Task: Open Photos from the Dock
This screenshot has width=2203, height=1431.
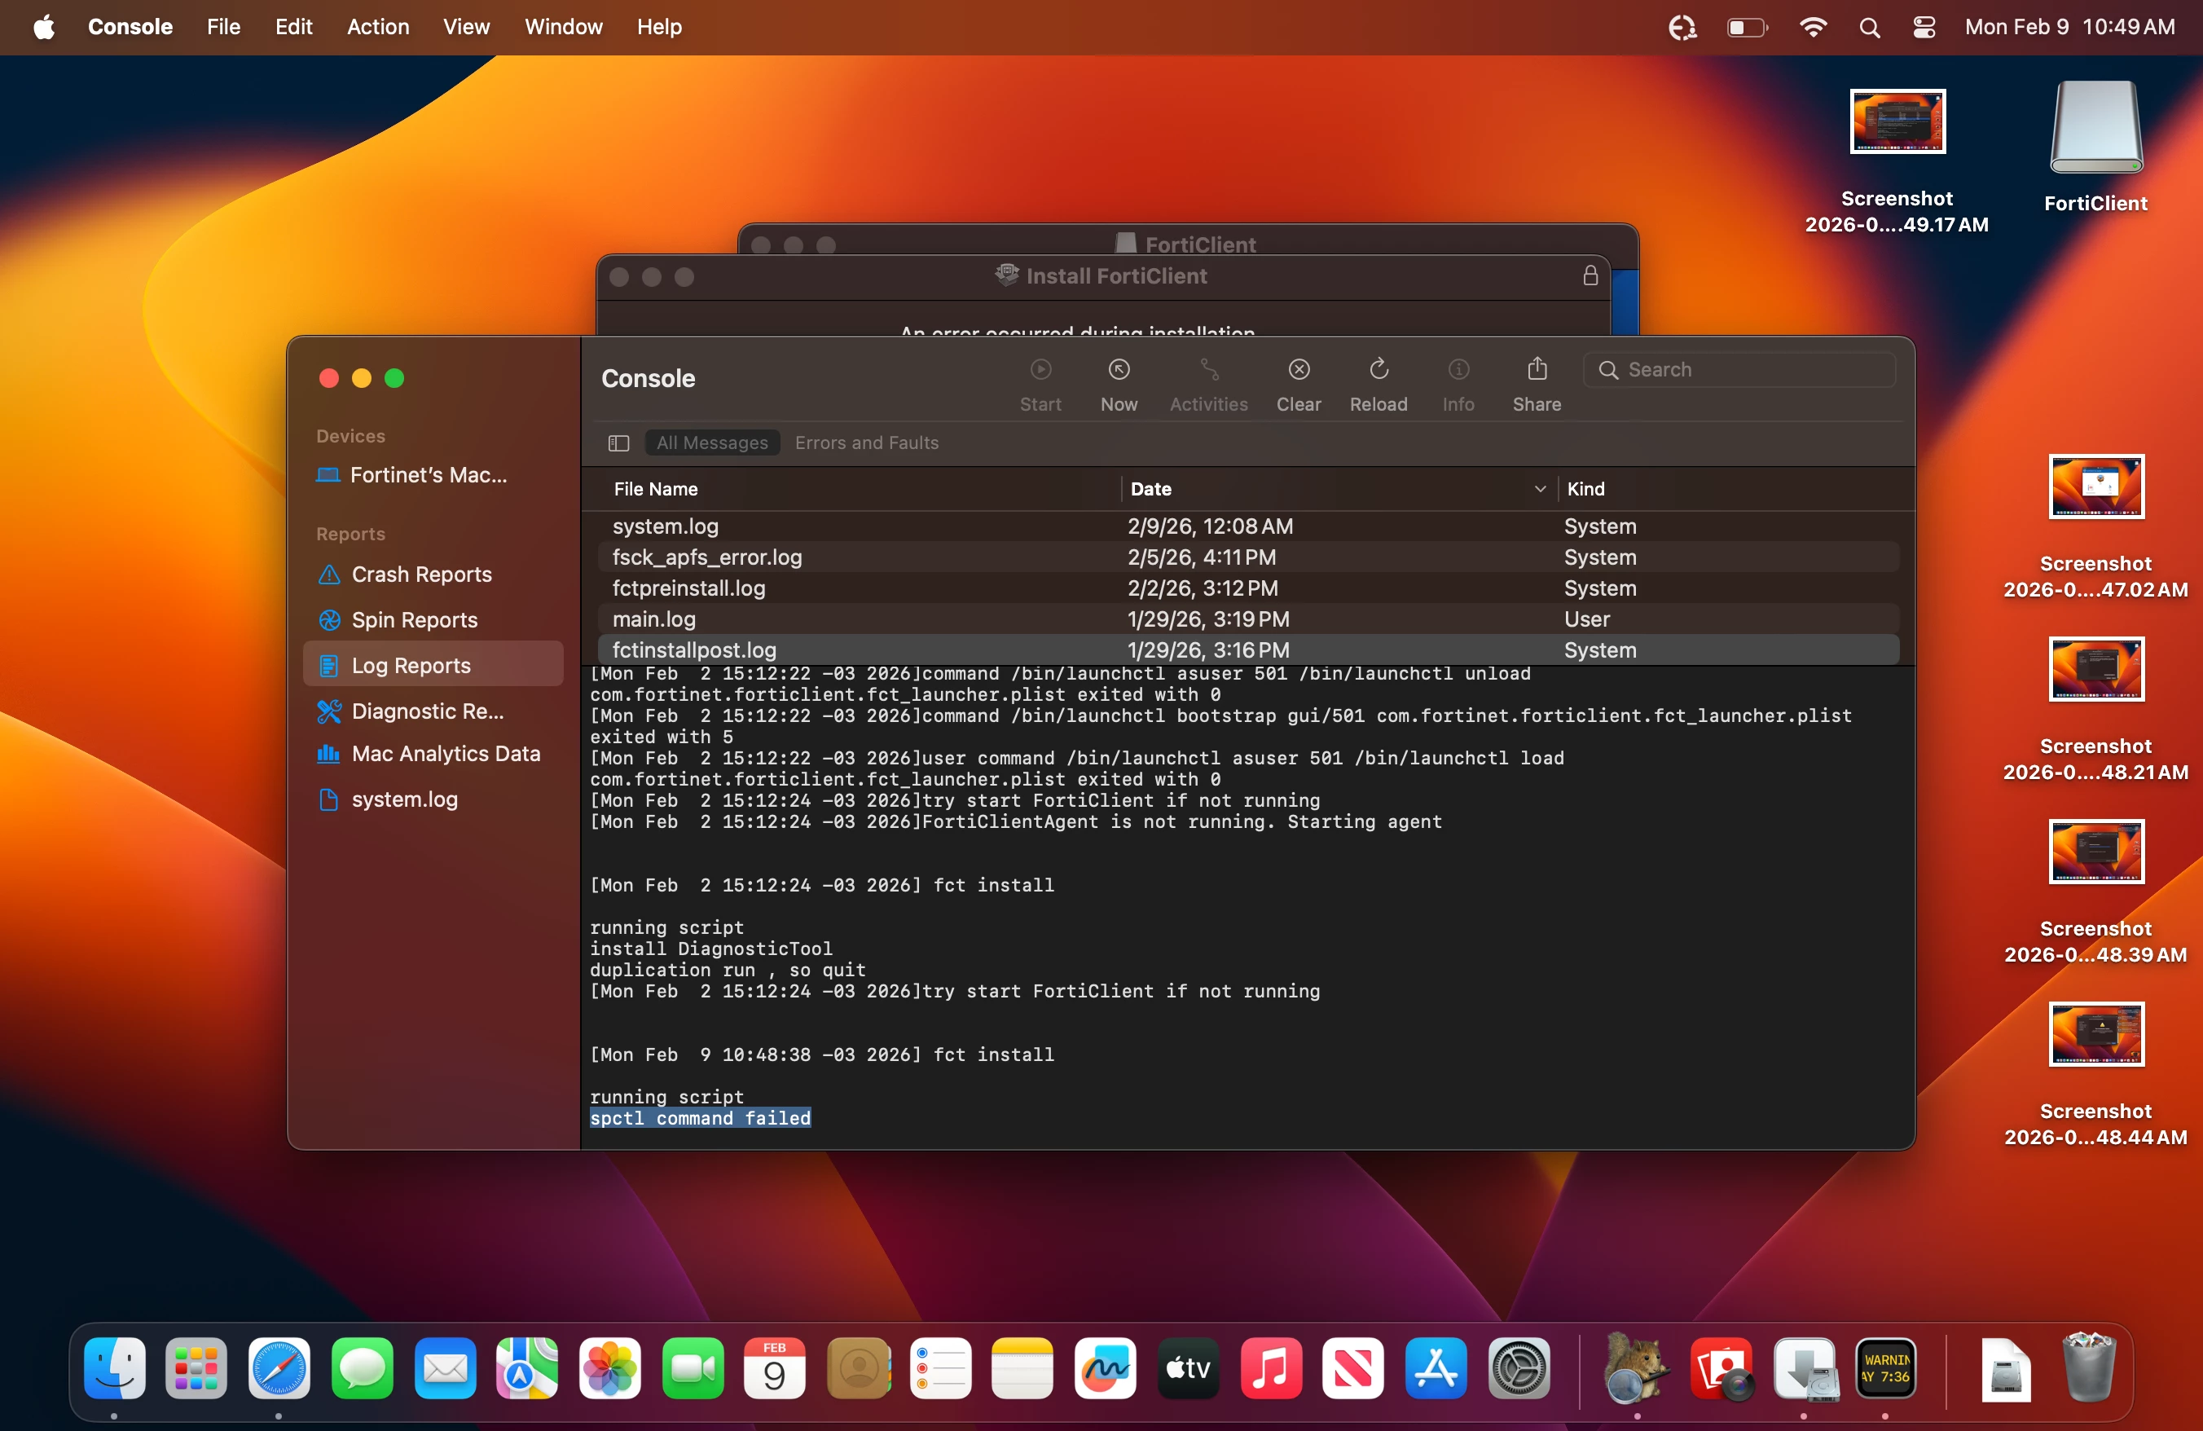Action: 610,1368
